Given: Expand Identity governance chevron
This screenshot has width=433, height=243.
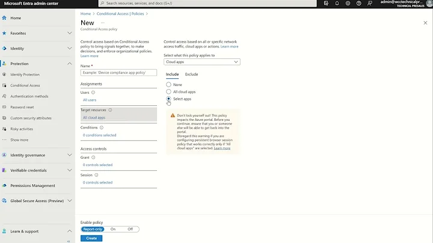Looking at the screenshot, I should pyautogui.click(x=70, y=155).
